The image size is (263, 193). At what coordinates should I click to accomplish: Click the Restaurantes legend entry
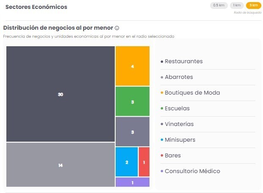(183, 62)
